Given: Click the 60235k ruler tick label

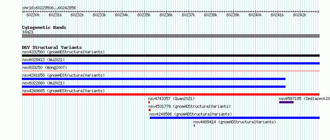Looking at the screenshot, I should coord(144,15).
